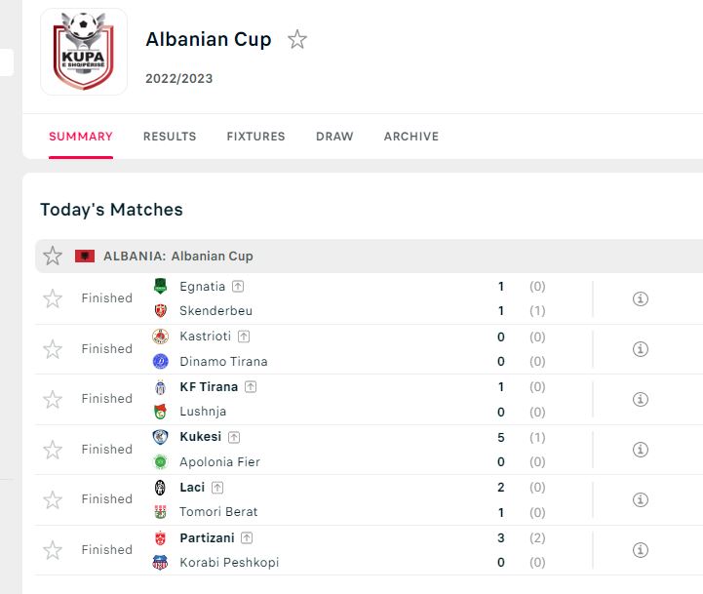Click the Korabi Peshkopi team crest
703x594 pixels.
coord(160,562)
